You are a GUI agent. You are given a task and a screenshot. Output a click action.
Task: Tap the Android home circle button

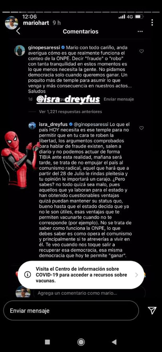[x=81, y=342]
